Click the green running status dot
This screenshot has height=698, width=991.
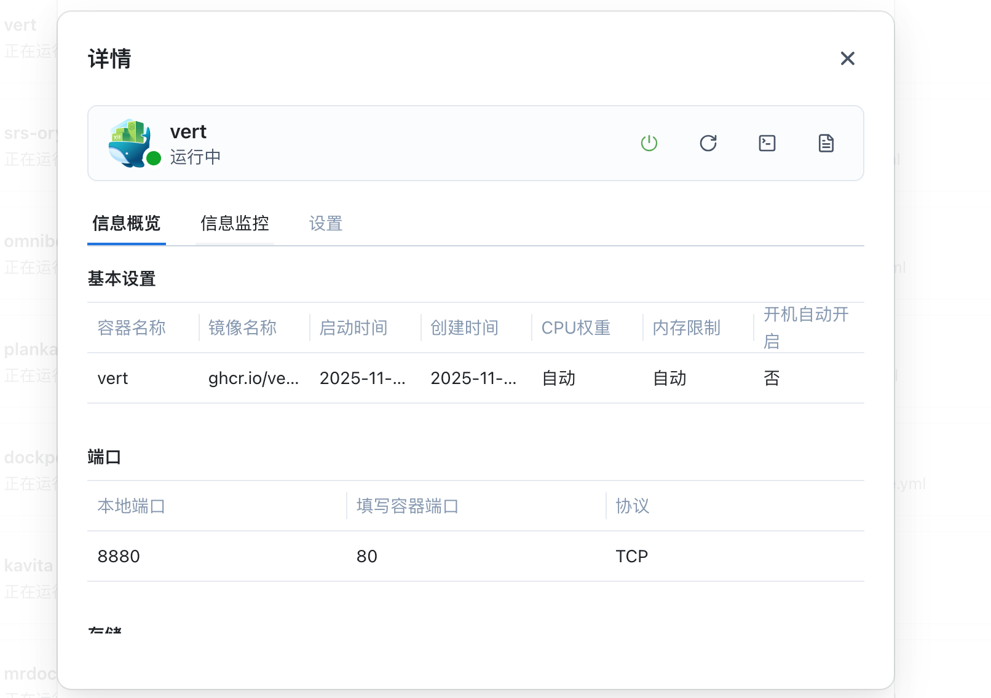(154, 159)
